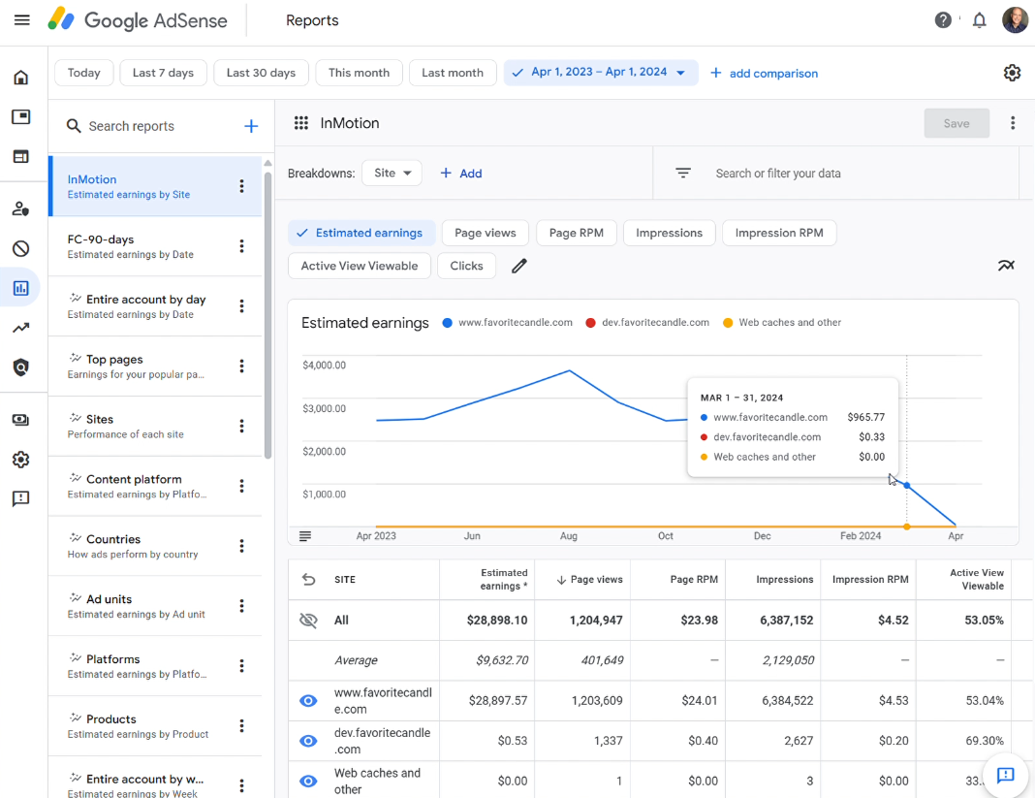The image size is (1035, 798).
Task: Click blue www.favoritecandle.com legend dot
Action: click(x=448, y=322)
